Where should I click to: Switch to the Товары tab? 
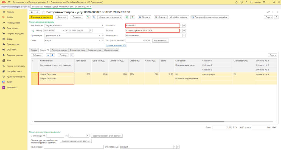(34, 50)
